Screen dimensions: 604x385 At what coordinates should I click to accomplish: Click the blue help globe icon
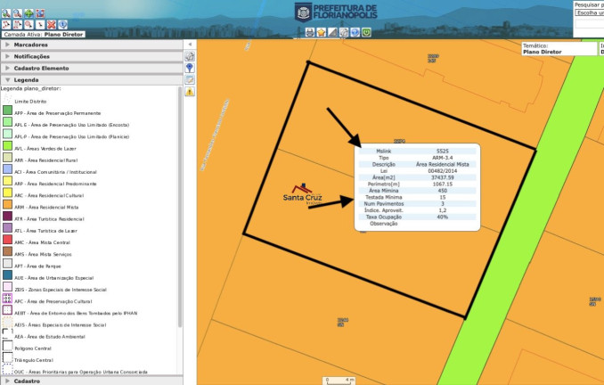coord(355,32)
